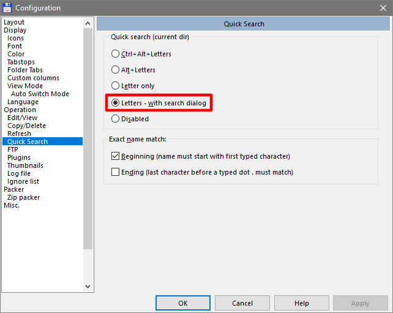Go to Color settings in the list
Screen dimensions: 393x313
(16, 54)
